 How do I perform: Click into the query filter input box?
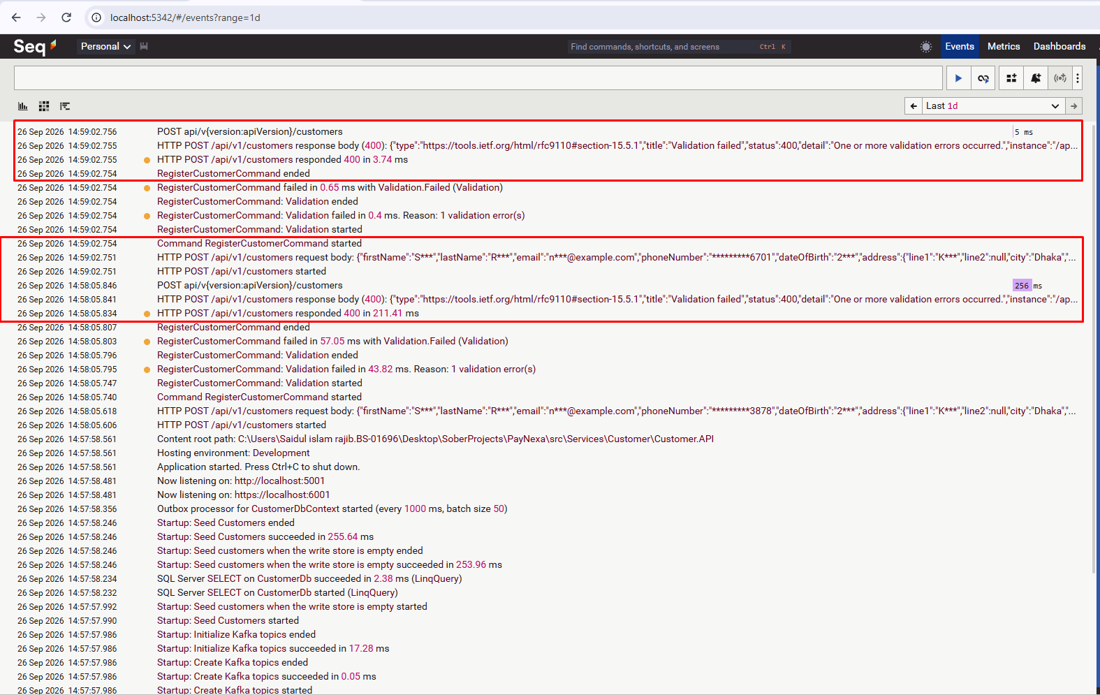tap(478, 78)
